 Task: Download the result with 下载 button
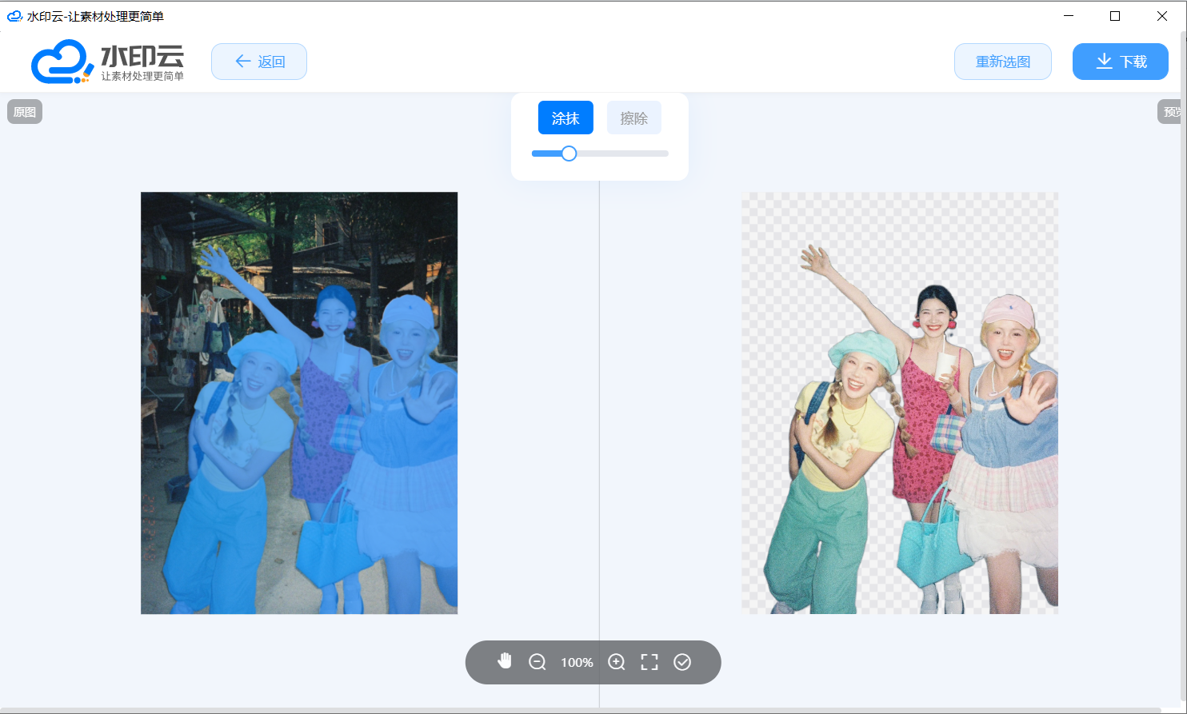click(1120, 62)
